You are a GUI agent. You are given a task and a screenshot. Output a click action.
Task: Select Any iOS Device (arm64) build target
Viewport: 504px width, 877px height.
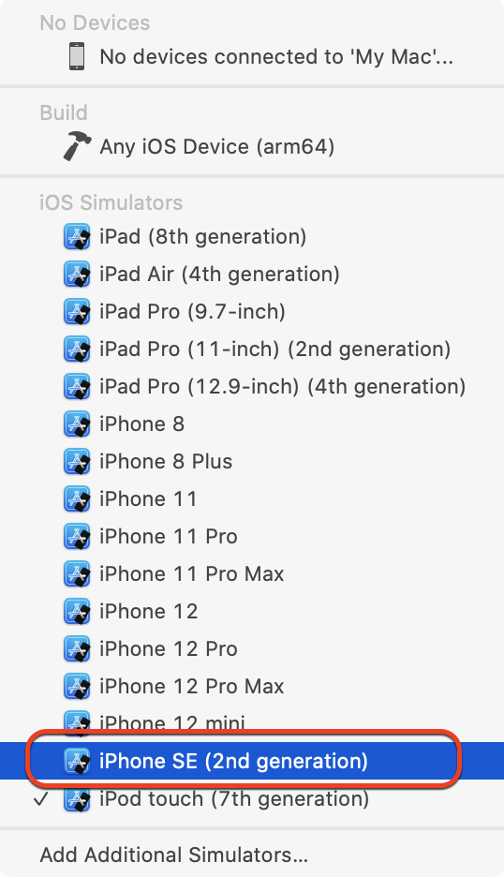click(252, 146)
